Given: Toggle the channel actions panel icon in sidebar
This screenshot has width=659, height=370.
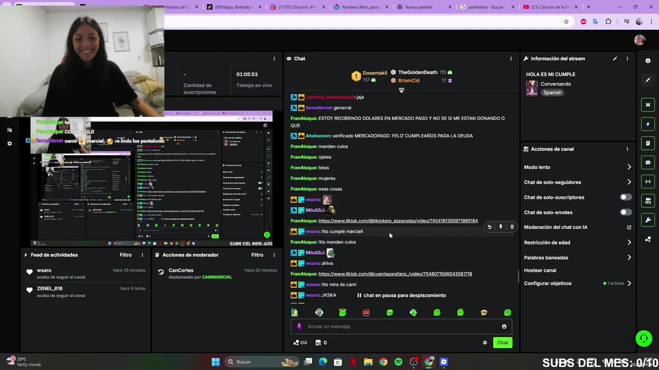Looking at the screenshot, I should (x=648, y=200).
